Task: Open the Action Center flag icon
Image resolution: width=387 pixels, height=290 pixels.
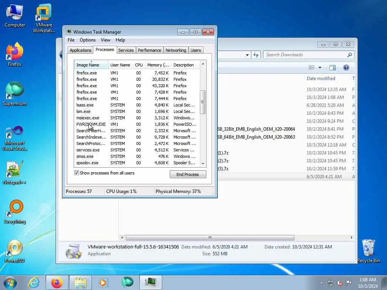Action: (x=348, y=282)
